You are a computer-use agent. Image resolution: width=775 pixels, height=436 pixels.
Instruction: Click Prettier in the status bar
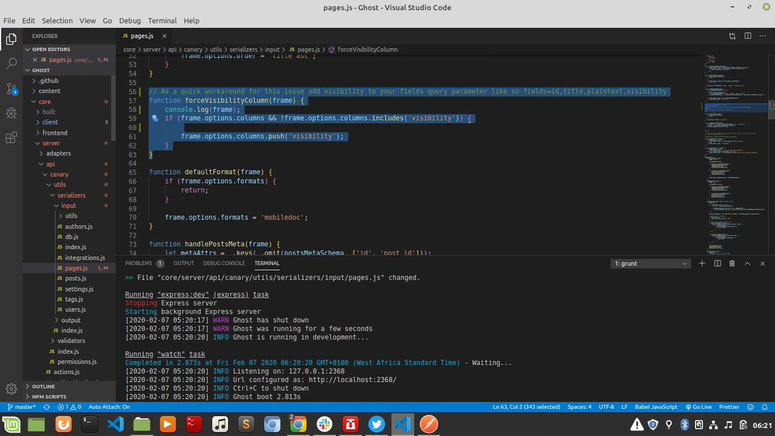pyautogui.click(x=729, y=407)
